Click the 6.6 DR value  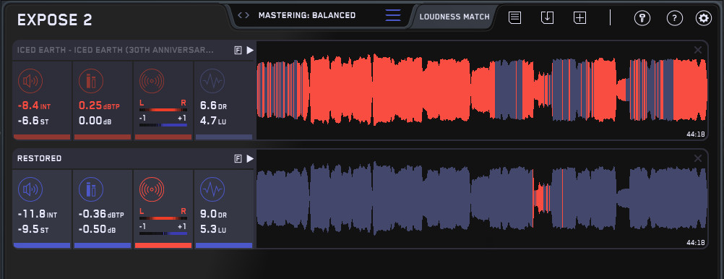tap(213, 106)
